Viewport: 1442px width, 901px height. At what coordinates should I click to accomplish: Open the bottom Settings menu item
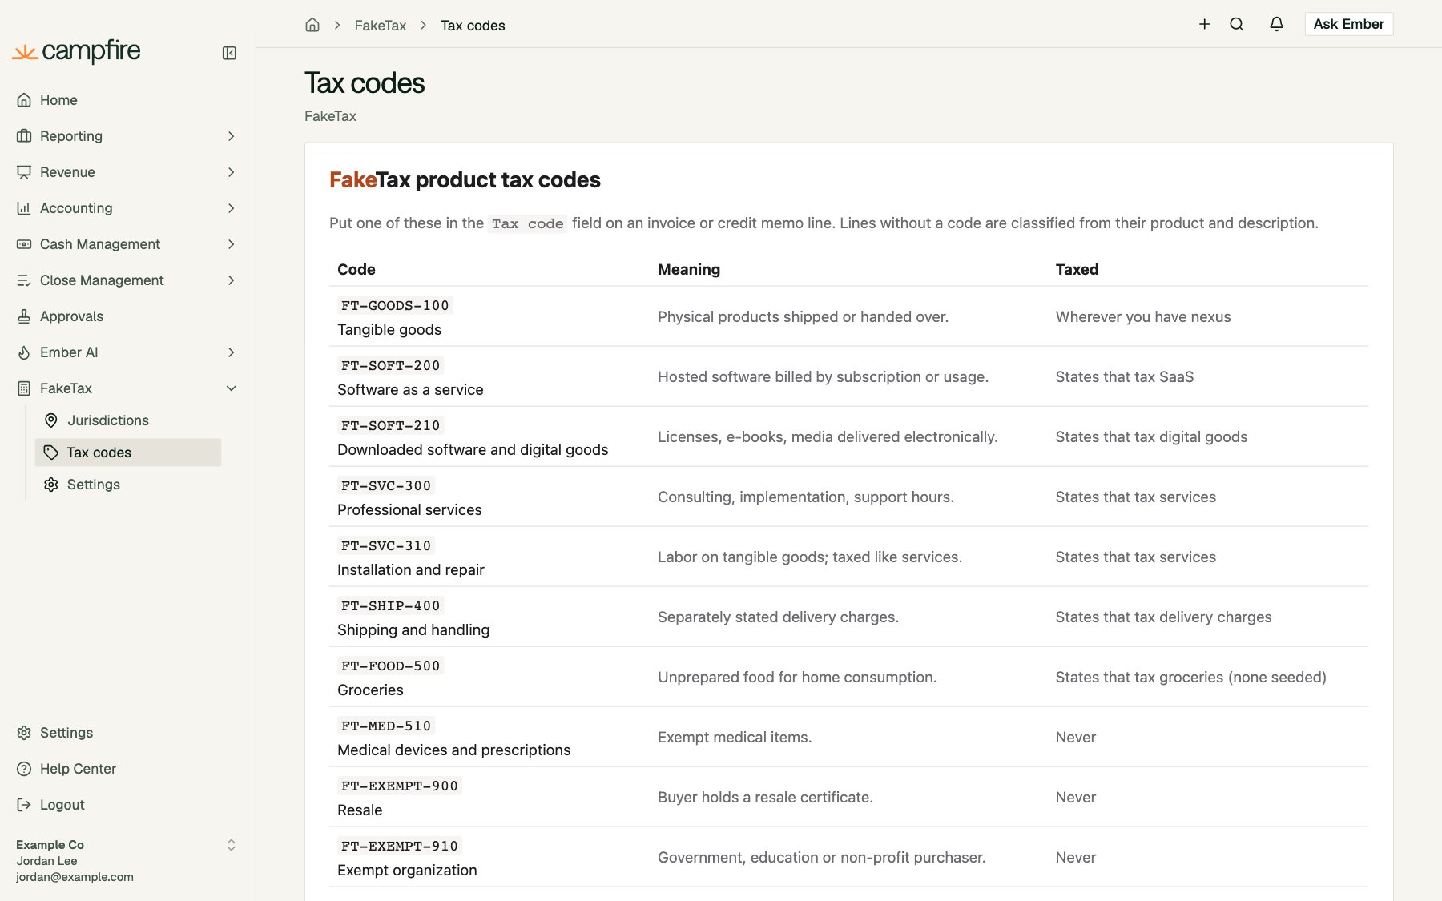[127, 733]
